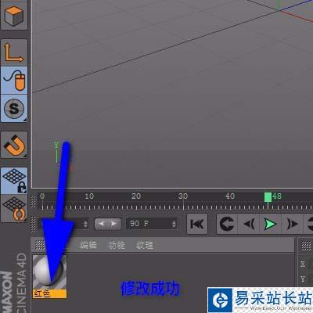Screen dimensions: 313x313
Task: Select the cube Model mode icon
Action: 14,16
